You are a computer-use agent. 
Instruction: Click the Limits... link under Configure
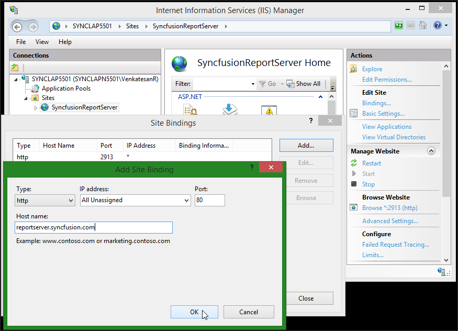click(373, 255)
